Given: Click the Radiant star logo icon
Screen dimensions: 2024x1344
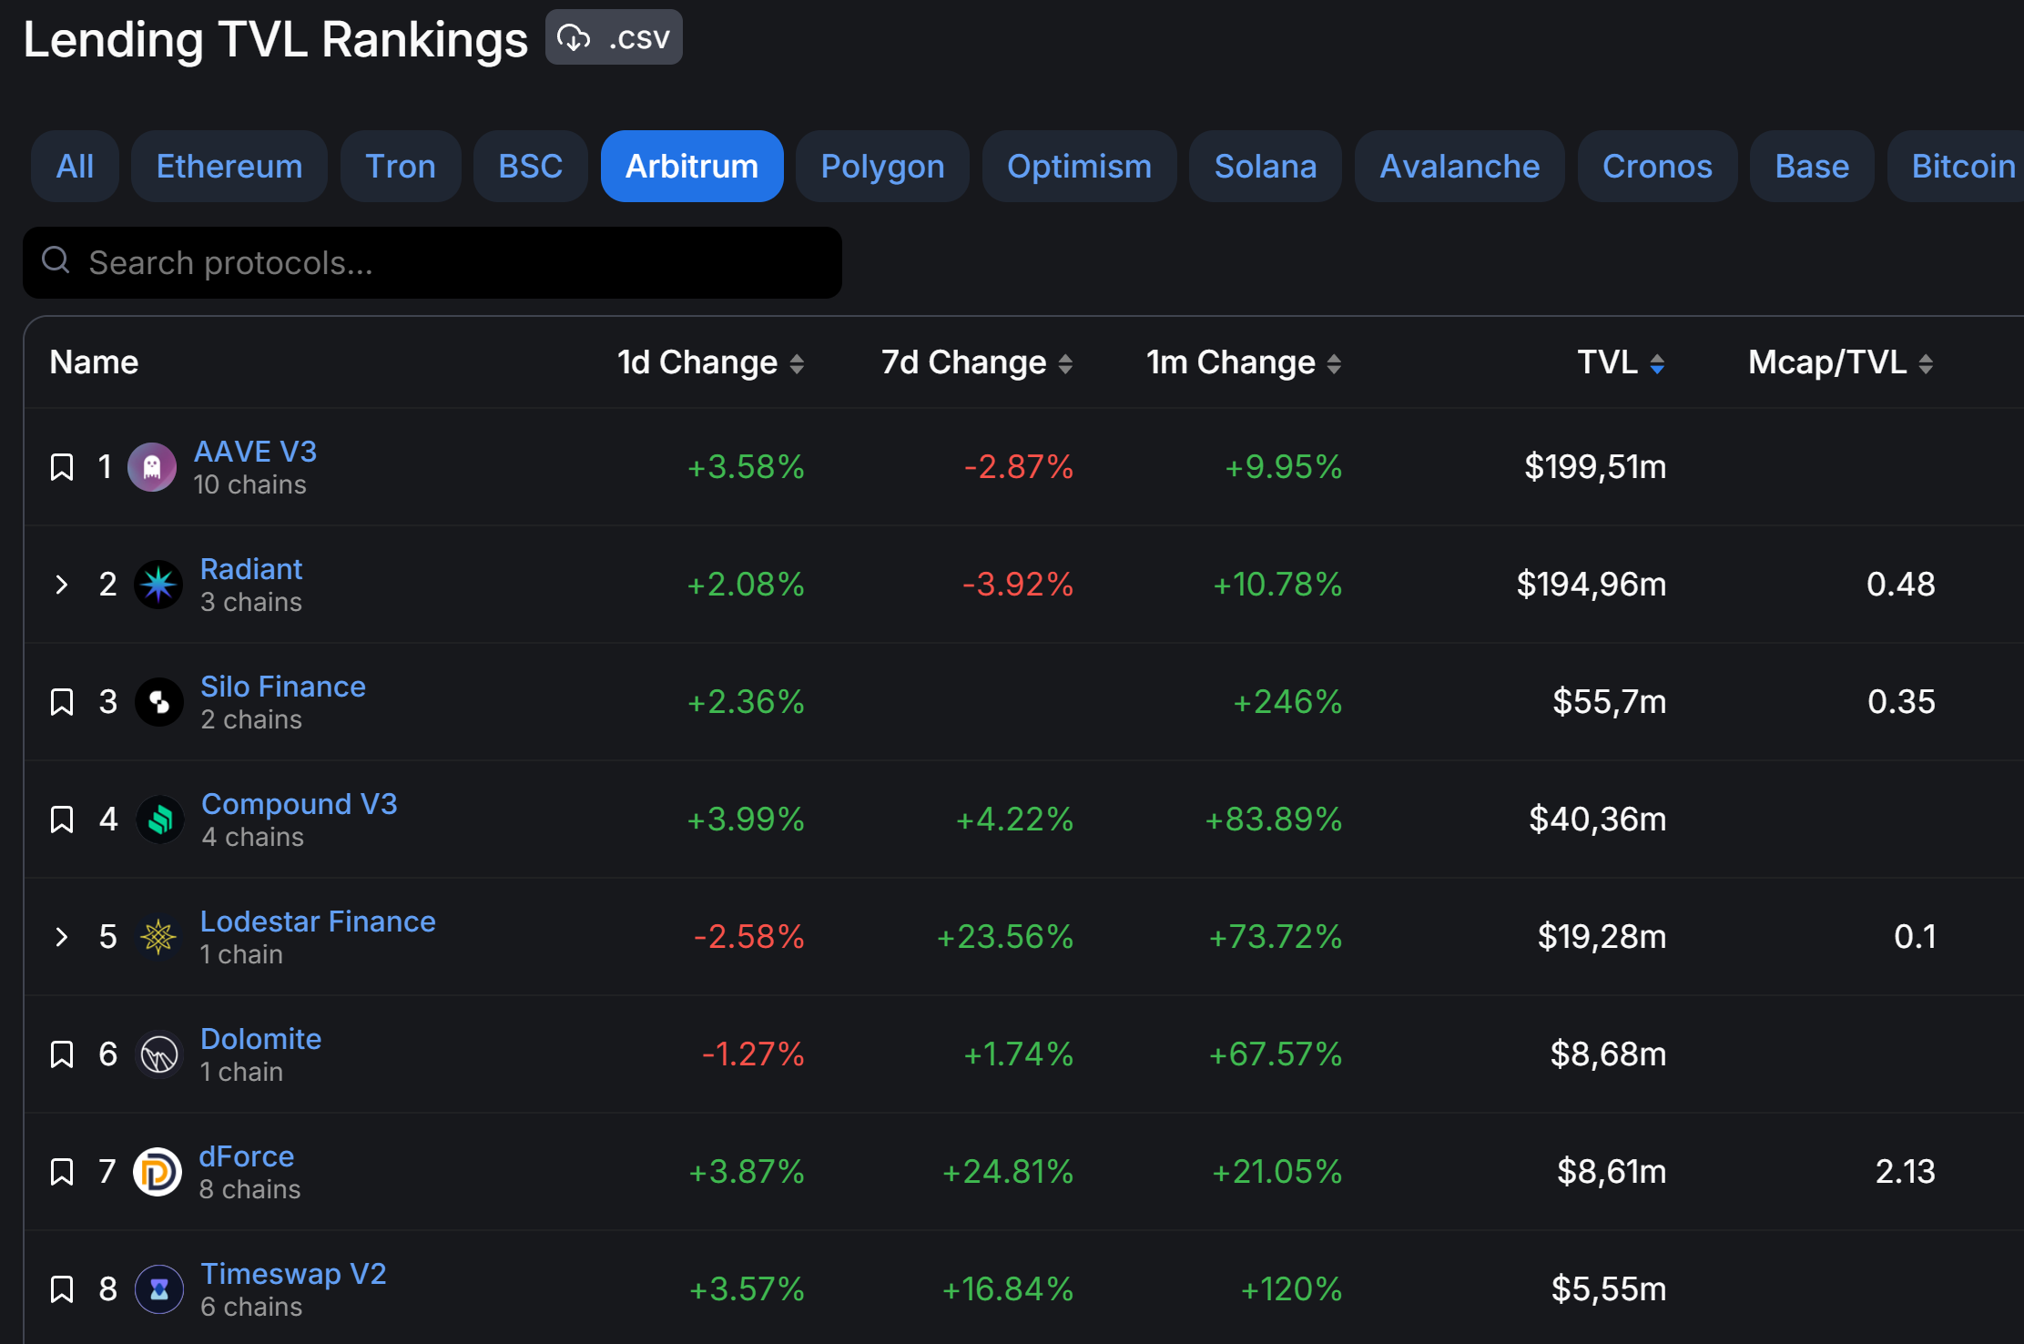Looking at the screenshot, I should click(158, 585).
